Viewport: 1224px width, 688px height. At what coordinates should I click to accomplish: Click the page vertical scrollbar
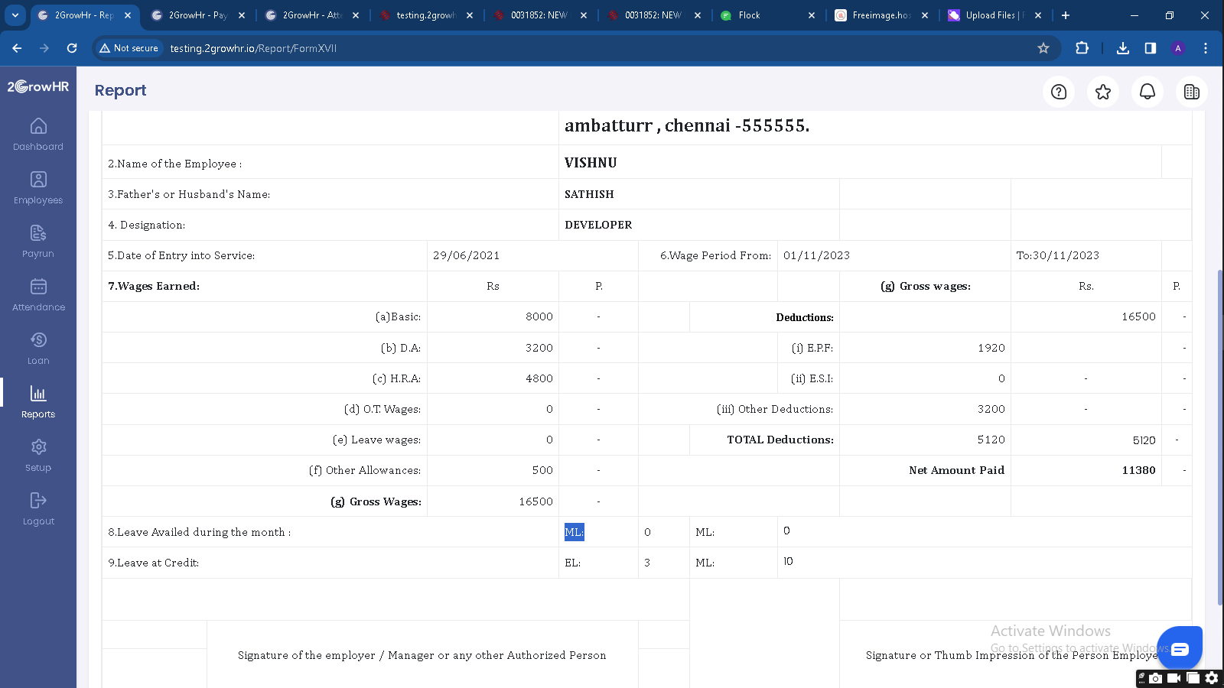1220,436
